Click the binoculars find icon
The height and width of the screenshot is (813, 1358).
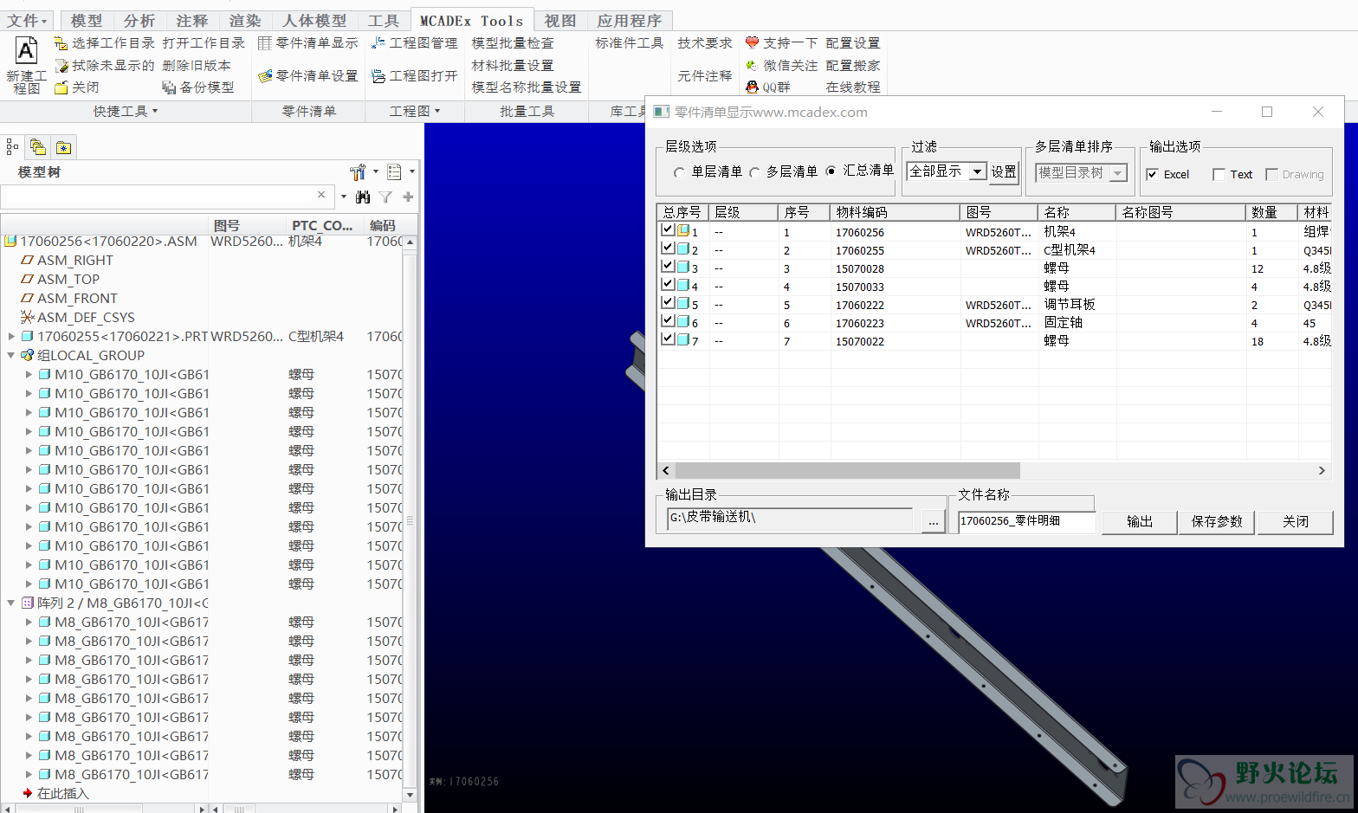[x=363, y=197]
